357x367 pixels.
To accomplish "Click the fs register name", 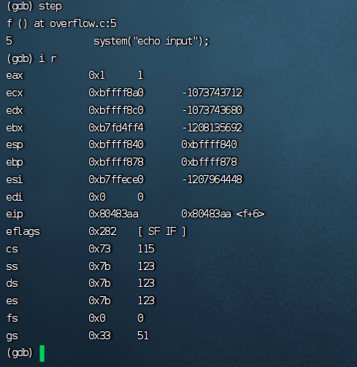I will (x=12, y=318).
